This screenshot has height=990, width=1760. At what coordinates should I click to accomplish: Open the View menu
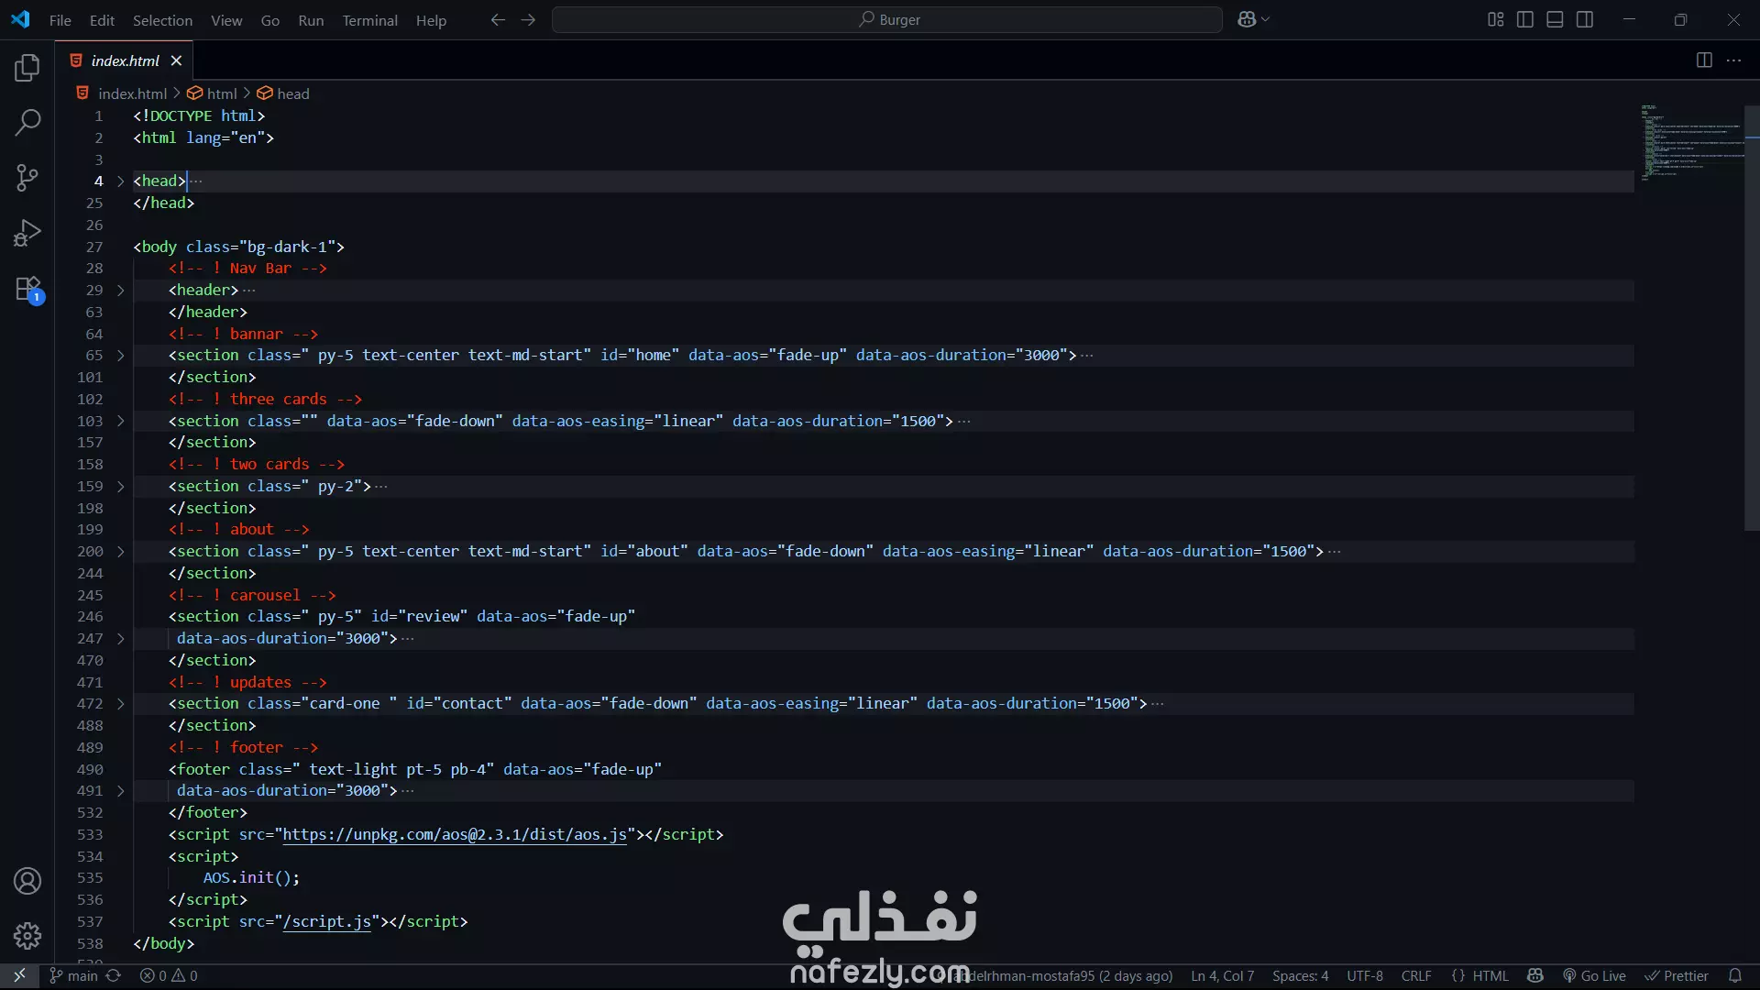[x=226, y=20]
